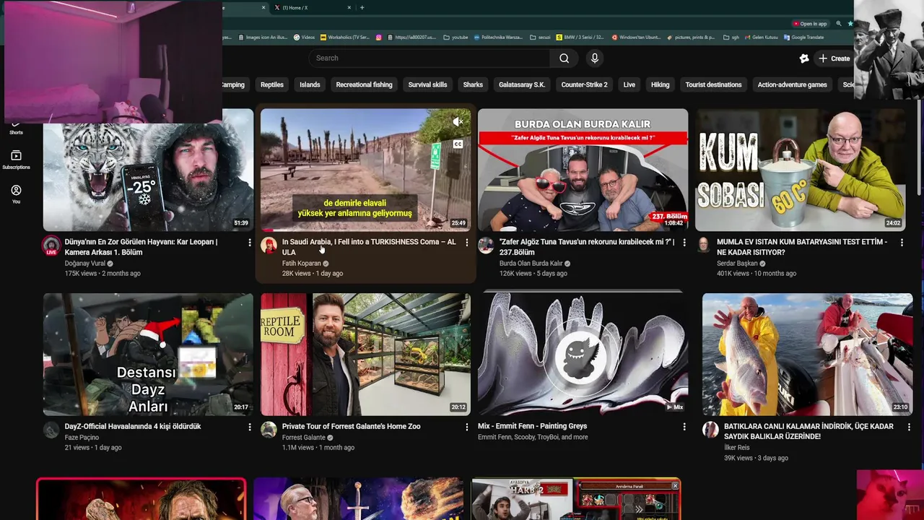Open options menu for Zafer Algöz video
The height and width of the screenshot is (520, 924).
pyautogui.click(x=684, y=243)
